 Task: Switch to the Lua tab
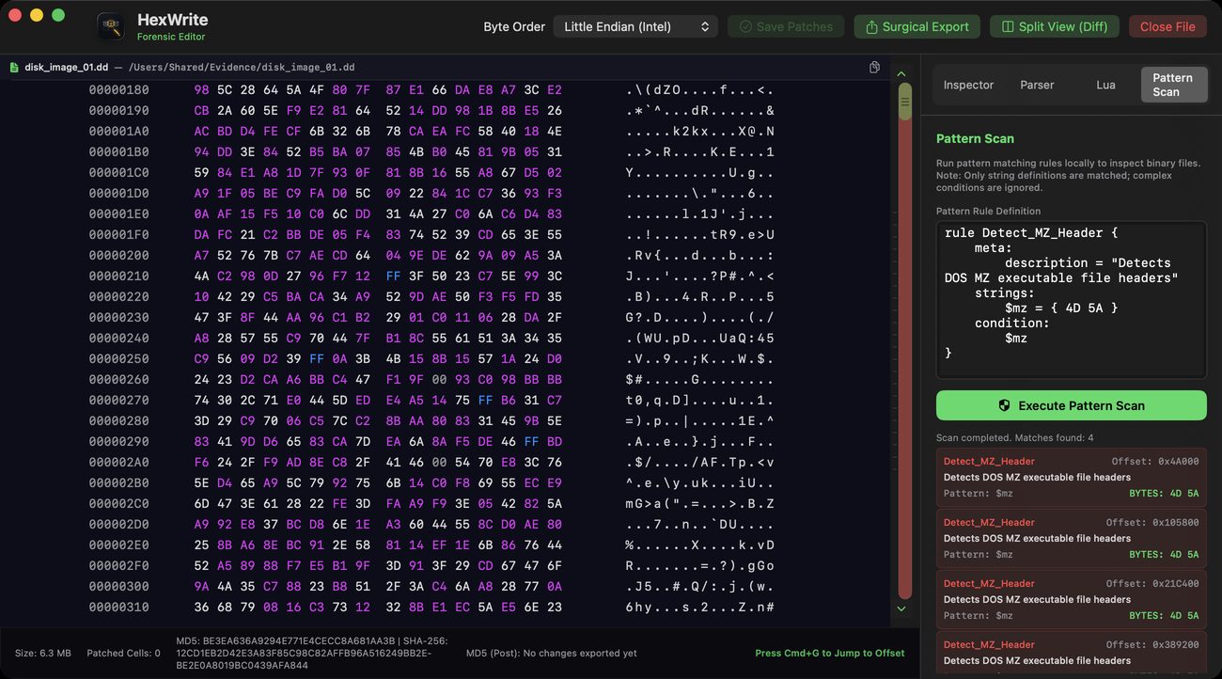coord(1105,85)
